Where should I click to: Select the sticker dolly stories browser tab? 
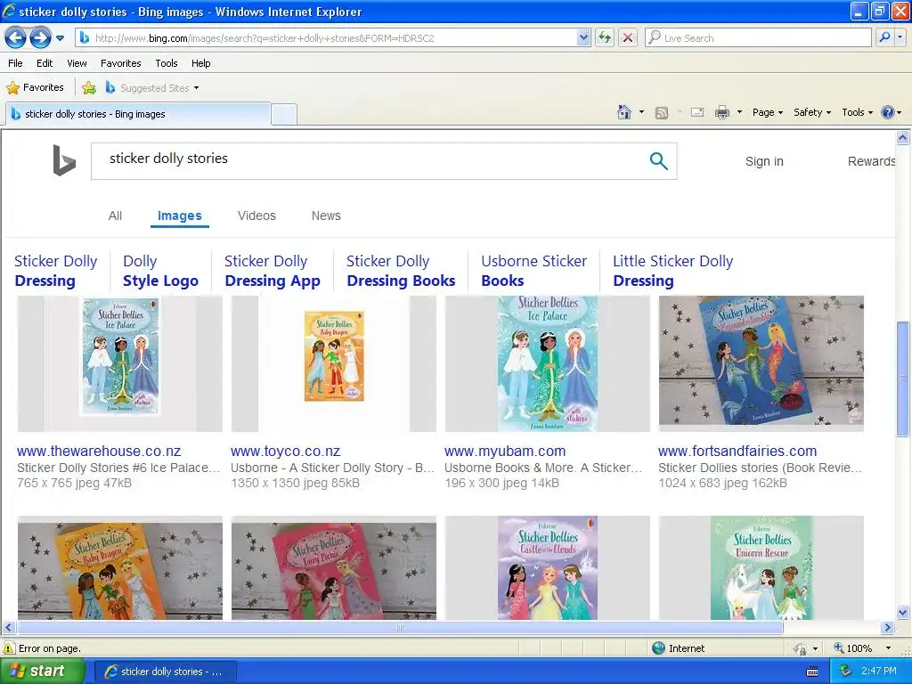(138, 114)
